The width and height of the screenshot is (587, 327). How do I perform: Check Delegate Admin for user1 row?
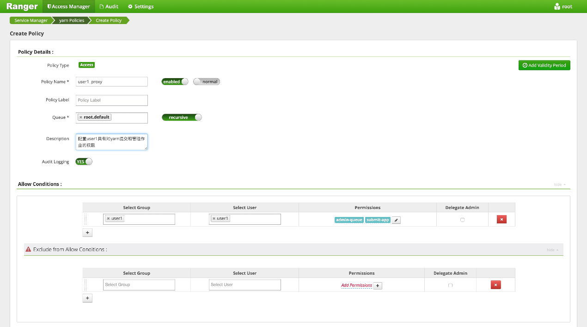pyautogui.click(x=462, y=220)
